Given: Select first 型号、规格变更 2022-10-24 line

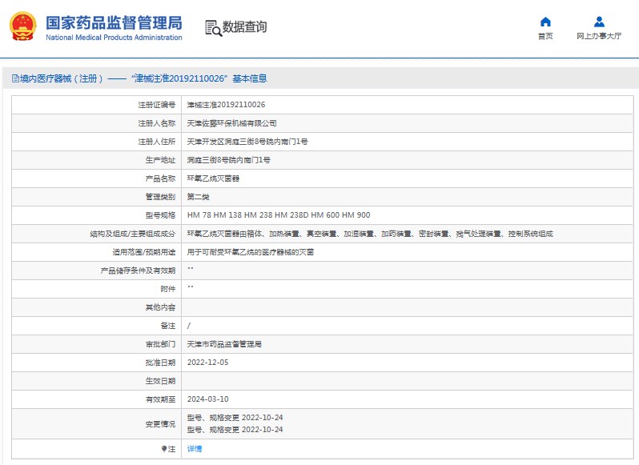Looking at the screenshot, I should click(x=235, y=418).
